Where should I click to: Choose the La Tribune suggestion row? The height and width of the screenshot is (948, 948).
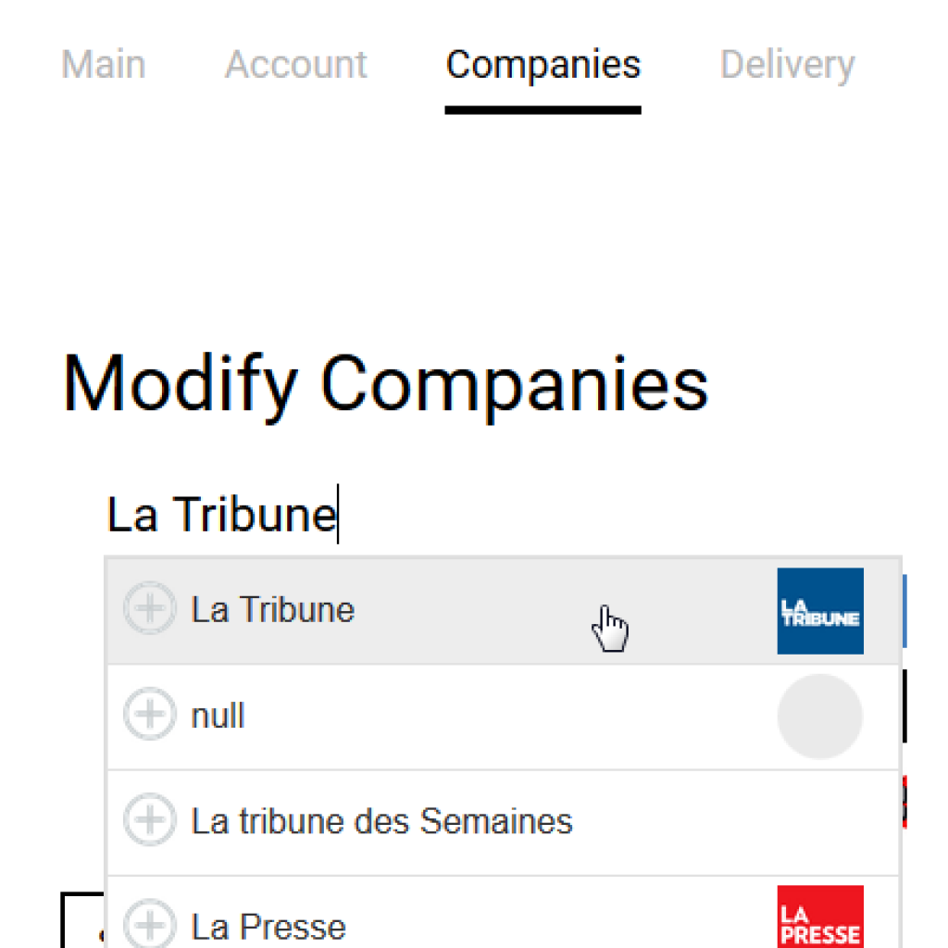503,611
